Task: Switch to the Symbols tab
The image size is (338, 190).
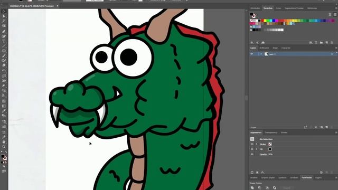Action: [282, 178]
